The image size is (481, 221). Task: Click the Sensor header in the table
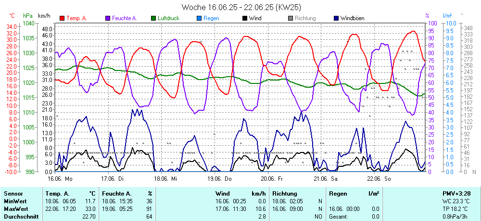click(13, 193)
